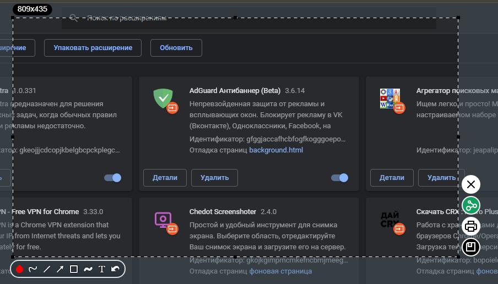Select the freehand curve drawing tool
This screenshot has height=284, width=498.
(x=33, y=269)
